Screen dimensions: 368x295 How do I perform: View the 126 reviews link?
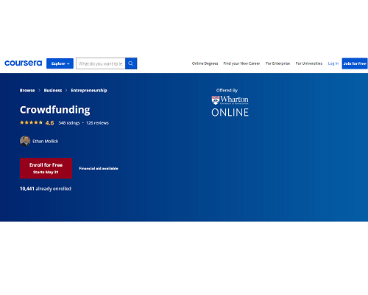click(x=97, y=122)
